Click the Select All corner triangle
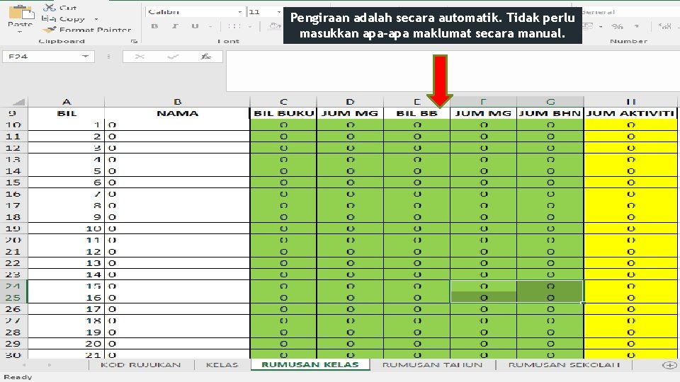680x382 pixels. click(x=18, y=102)
